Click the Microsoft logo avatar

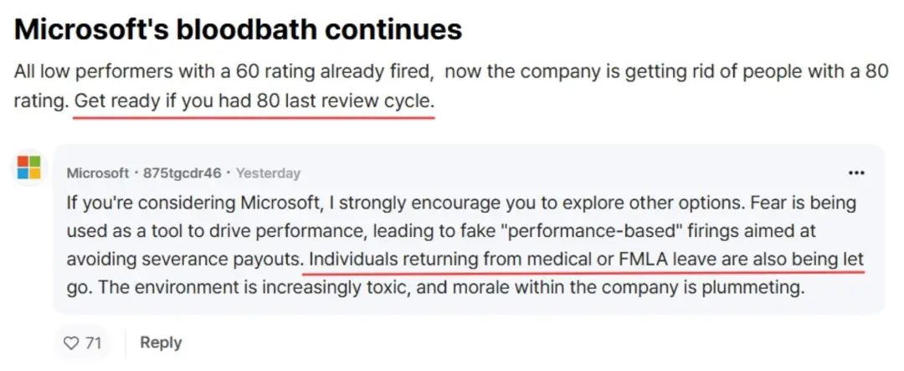28,167
